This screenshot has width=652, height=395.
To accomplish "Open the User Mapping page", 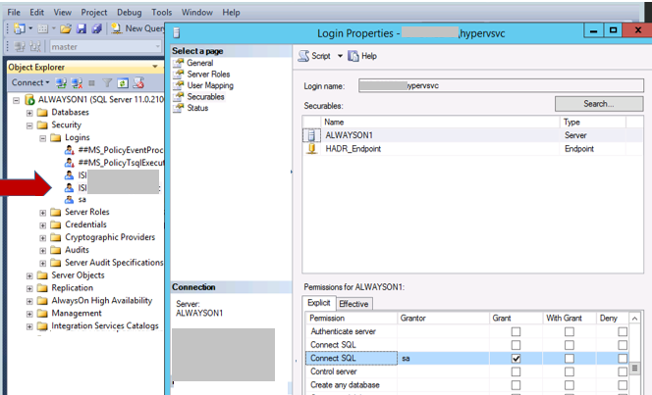I will (210, 85).
